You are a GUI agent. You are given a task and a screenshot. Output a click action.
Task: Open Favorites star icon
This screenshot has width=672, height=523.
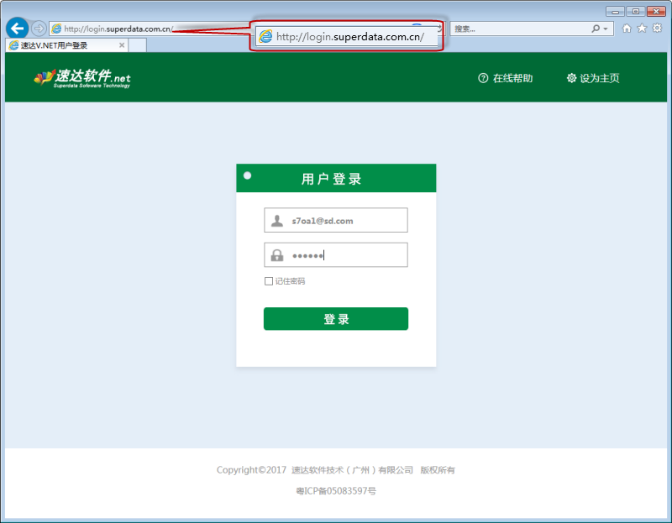(x=642, y=29)
